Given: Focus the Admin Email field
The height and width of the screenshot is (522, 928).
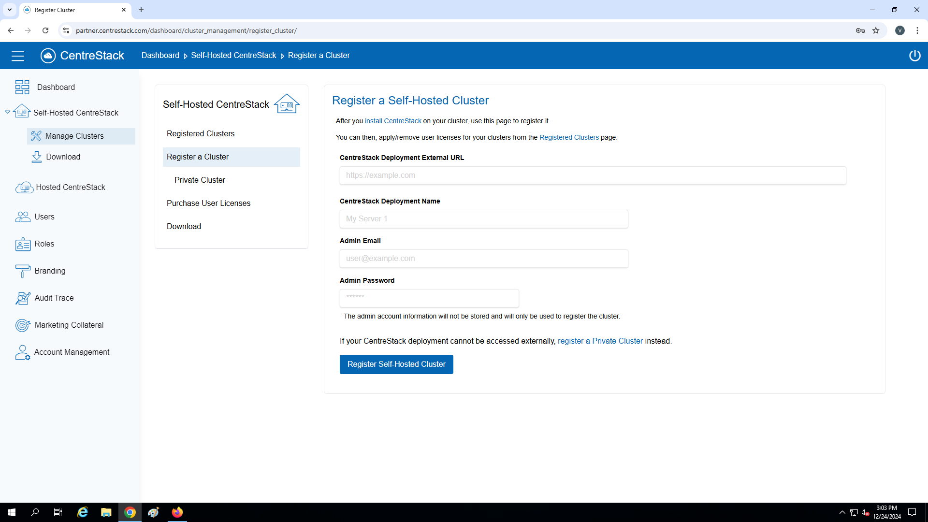Looking at the screenshot, I should 484,259.
